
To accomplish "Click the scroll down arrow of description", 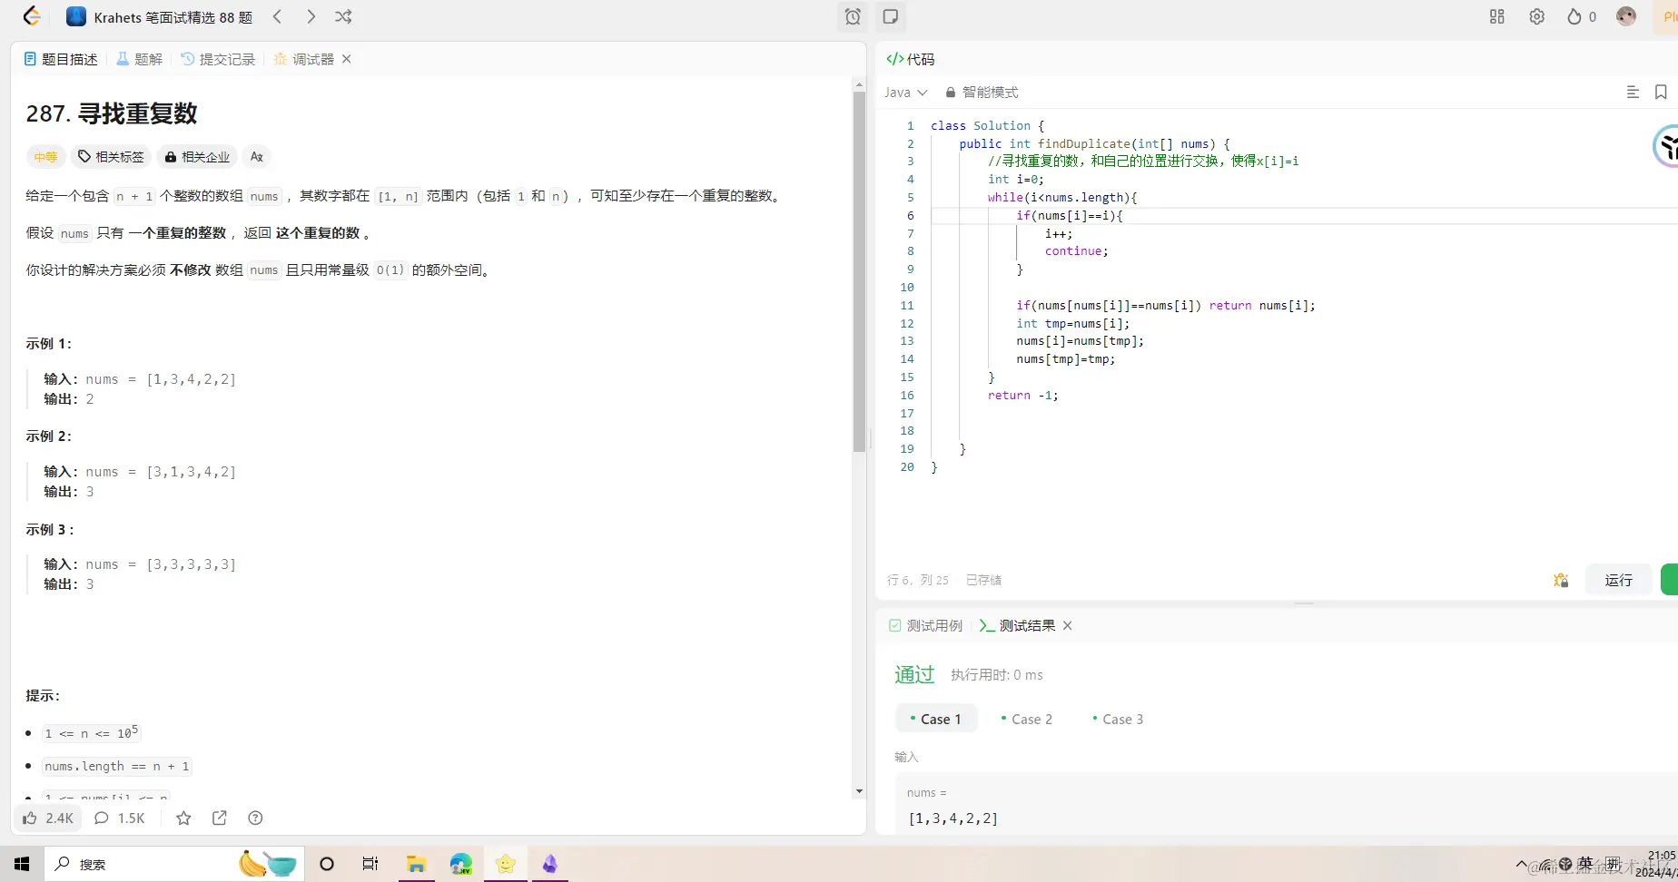I will click(x=859, y=792).
